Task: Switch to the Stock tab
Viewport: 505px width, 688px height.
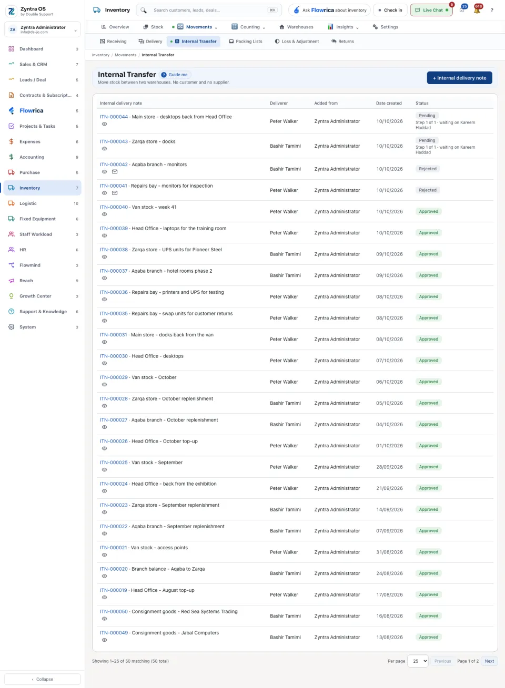Action: coord(153,27)
